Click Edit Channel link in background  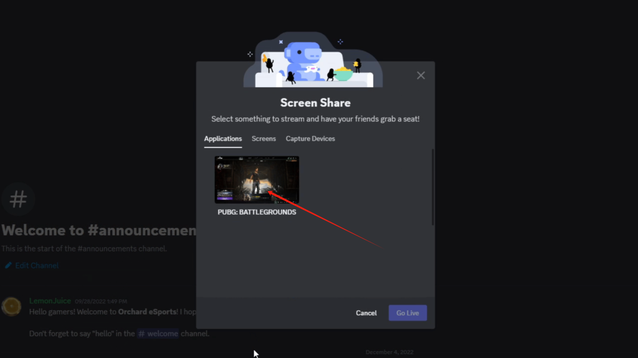coord(37,266)
